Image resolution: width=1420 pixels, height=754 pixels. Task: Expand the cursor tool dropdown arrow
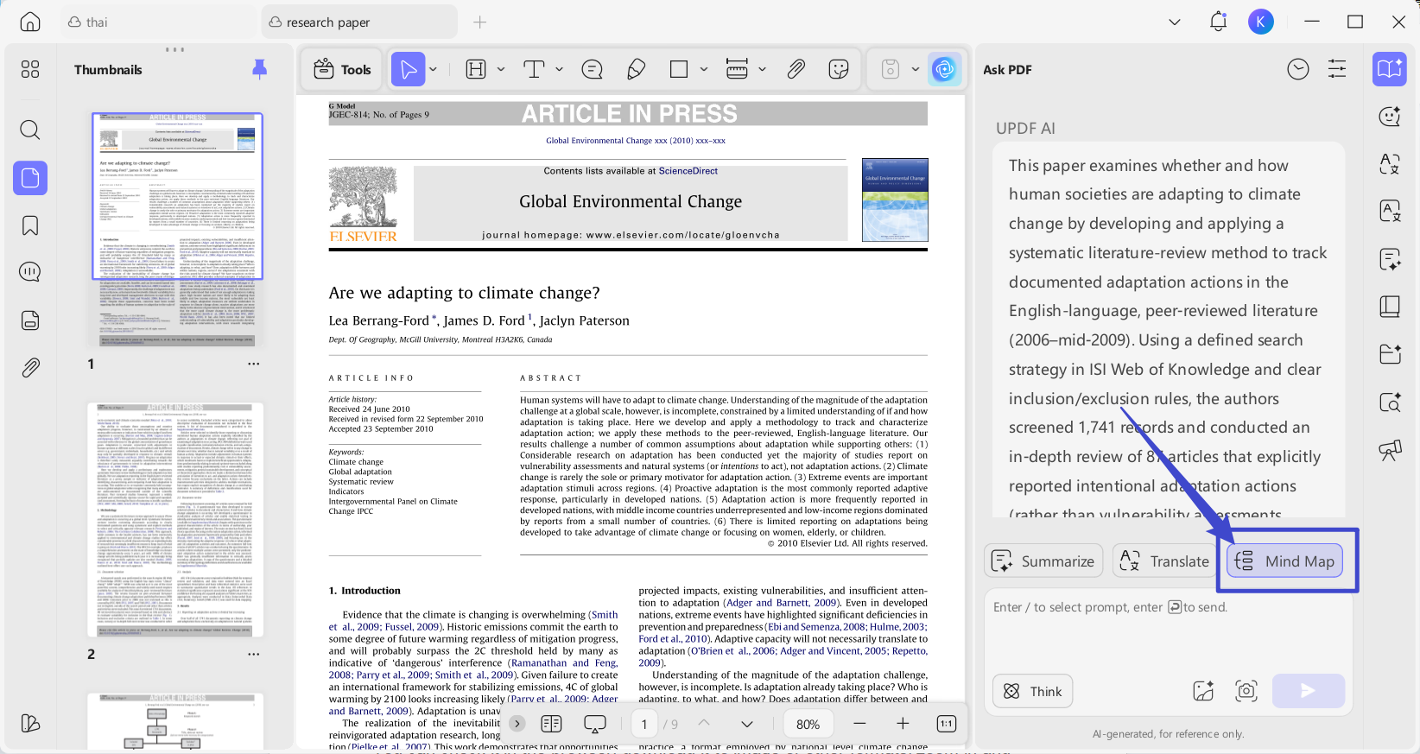(434, 69)
